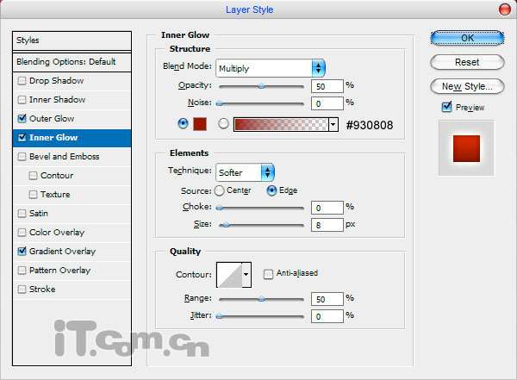Open the Blend Mode dropdown
Screen dimensions: 517x380
click(271, 68)
